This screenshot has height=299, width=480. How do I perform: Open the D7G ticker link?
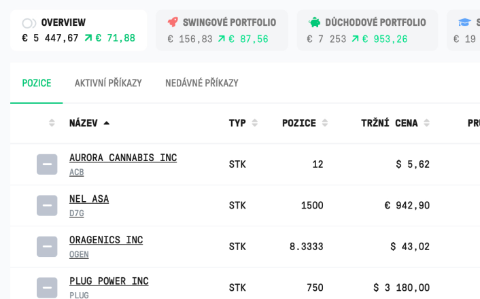tap(77, 213)
